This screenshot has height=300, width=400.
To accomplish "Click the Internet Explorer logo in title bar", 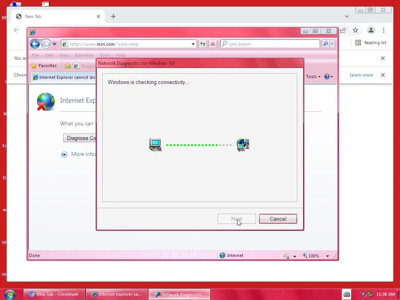I will pos(32,32).
